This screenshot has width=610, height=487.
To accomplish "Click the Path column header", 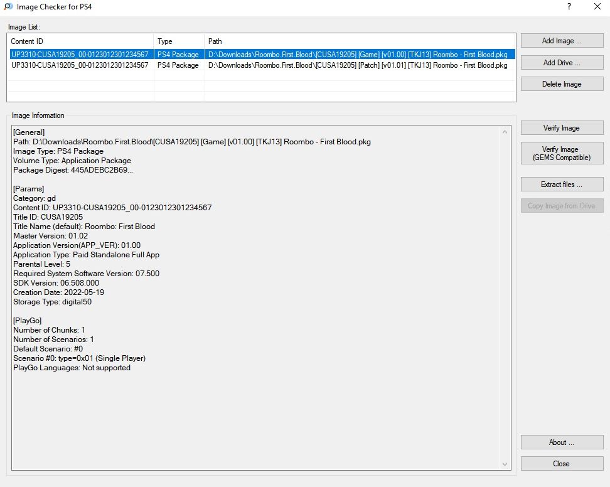I will (x=360, y=41).
